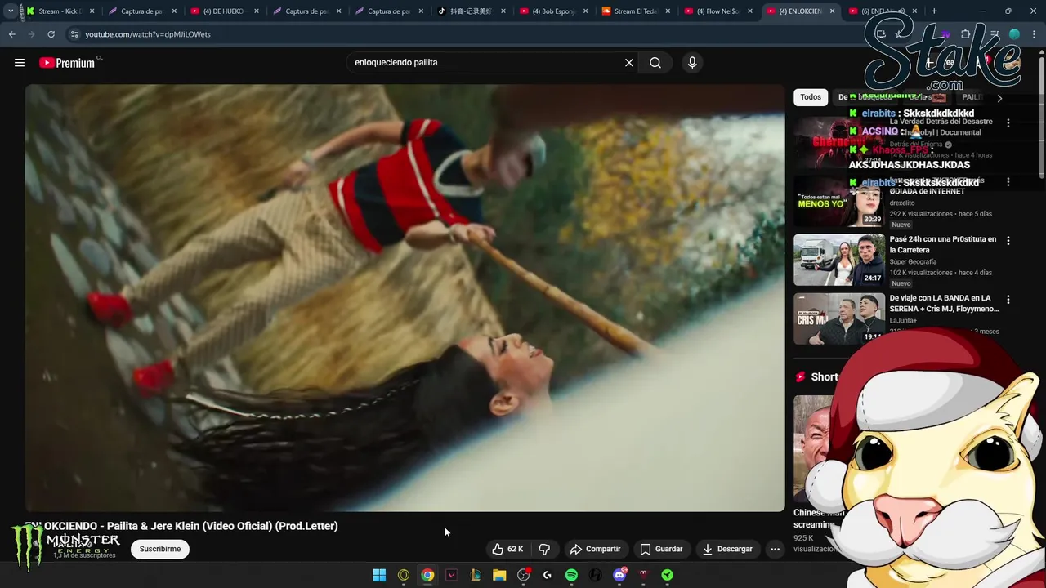Switch to the 抖音 TikTok tab
This screenshot has width=1046, height=588.
(472, 11)
